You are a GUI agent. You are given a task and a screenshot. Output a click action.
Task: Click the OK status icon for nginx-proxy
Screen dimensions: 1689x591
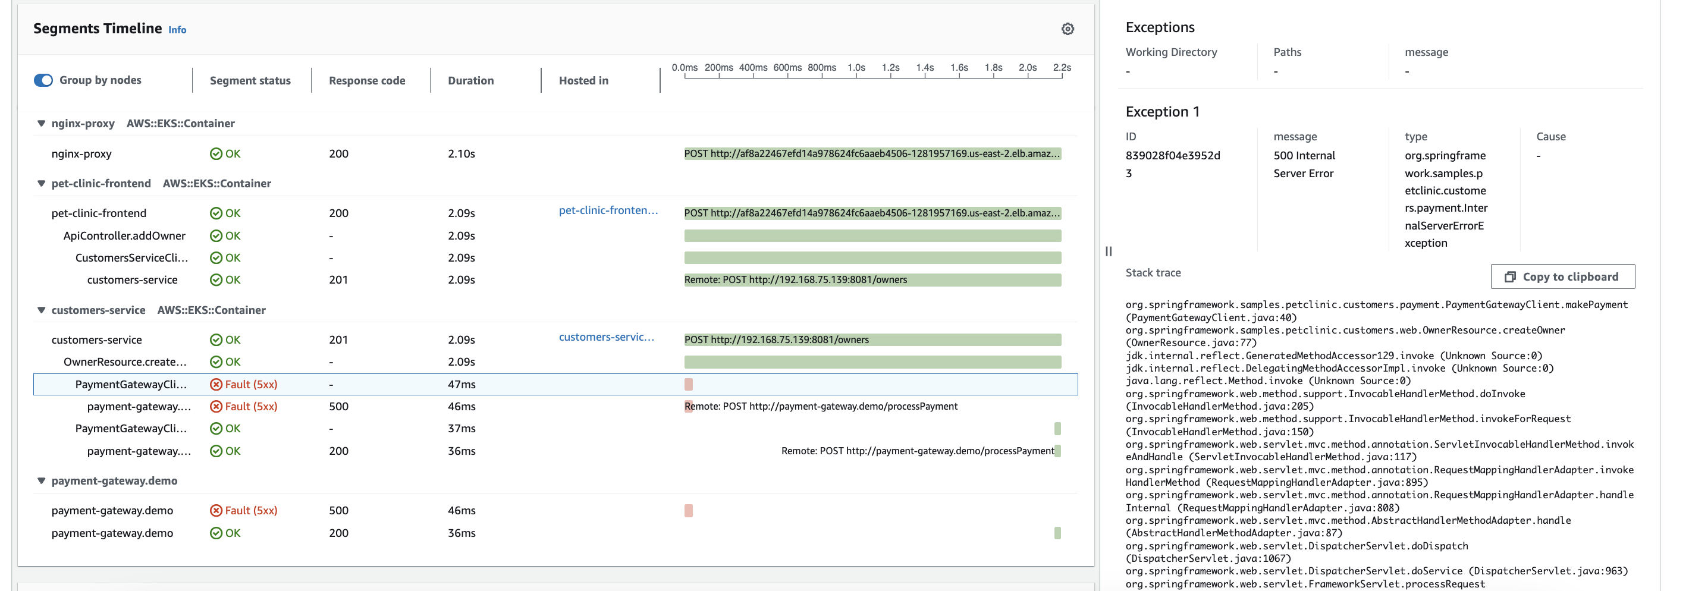216,154
